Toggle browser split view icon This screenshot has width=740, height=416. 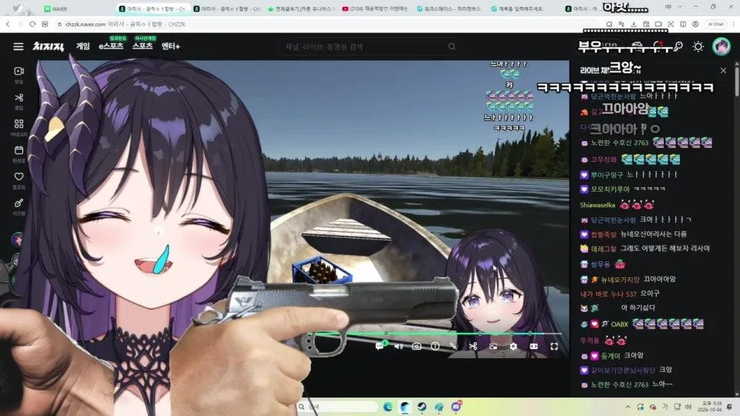coord(683,24)
